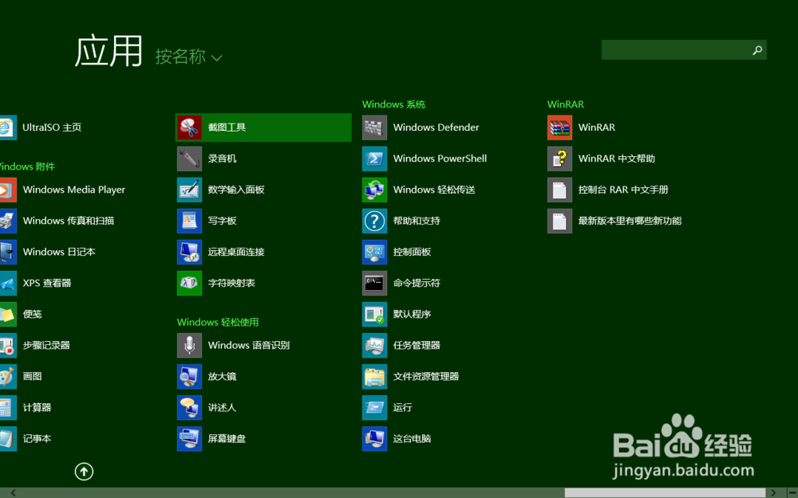The height and width of the screenshot is (498, 798).
Task: Open Task Manager (任务管理器) icon
Action: coord(374,346)
